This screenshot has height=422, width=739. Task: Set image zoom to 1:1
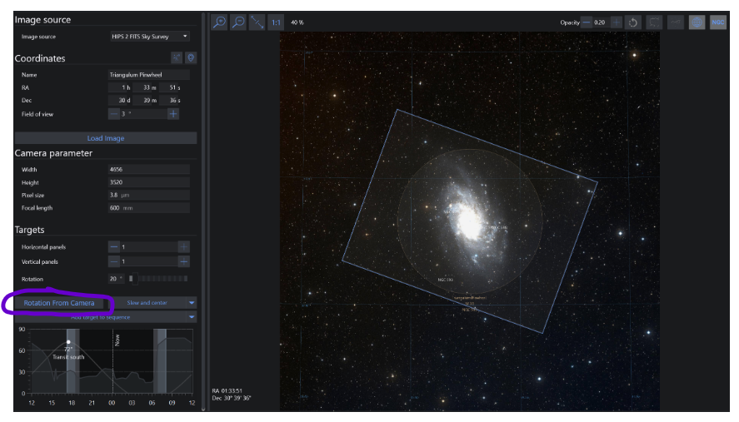pyautogui.click(x=276, y=22)
